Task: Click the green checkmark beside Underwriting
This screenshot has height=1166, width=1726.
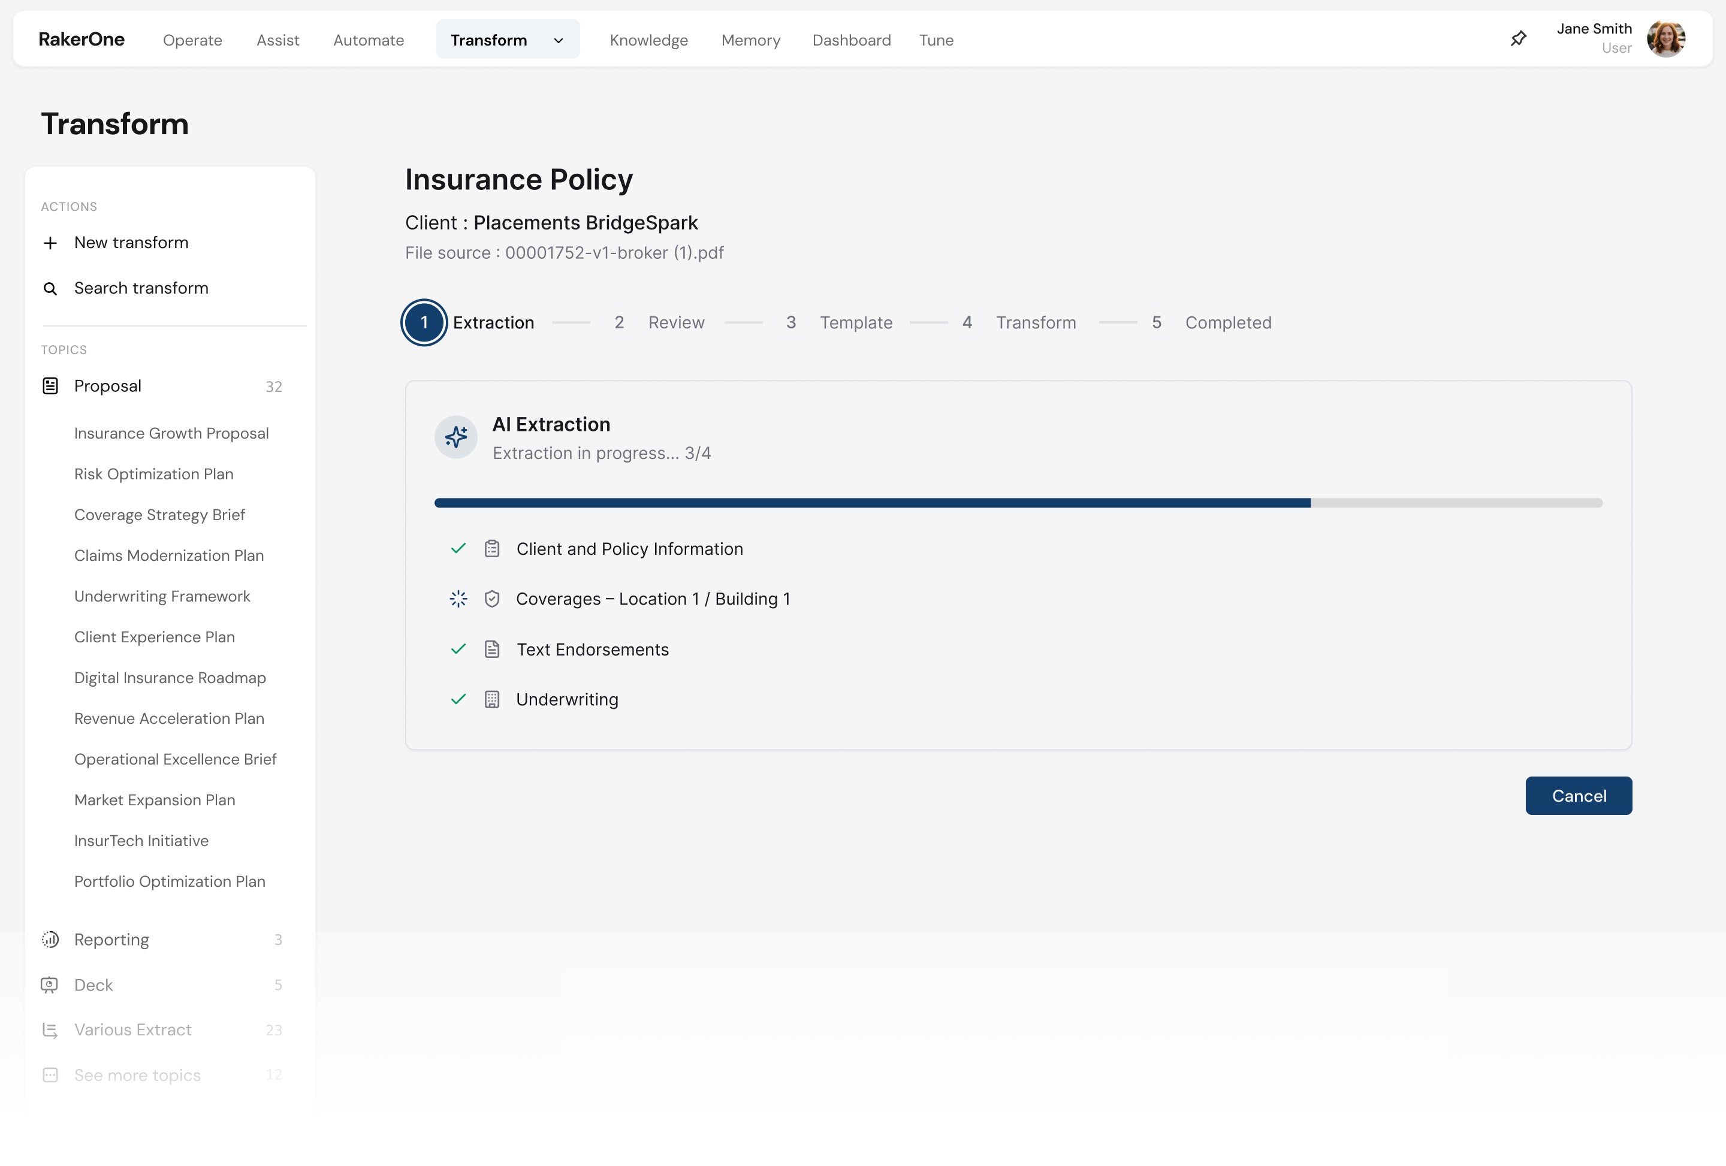Action: pyautogui.click(x=457, y=698)
